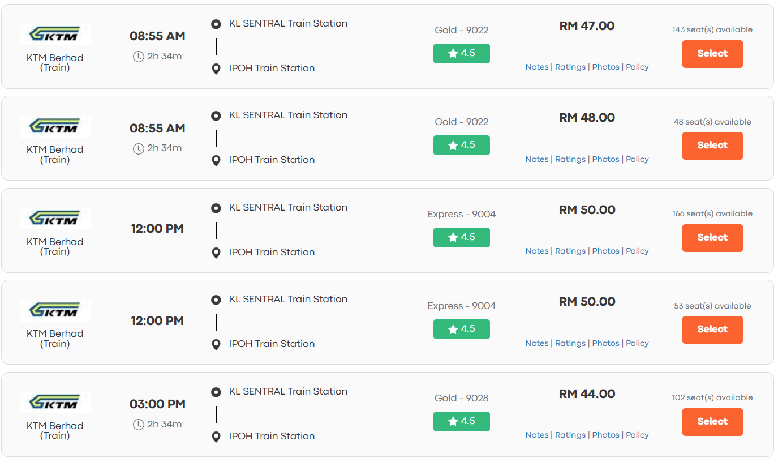Select Express 9004 with 166 seats
The width and height of the screenshot is (778, 462).
click(x=712, y=238)
